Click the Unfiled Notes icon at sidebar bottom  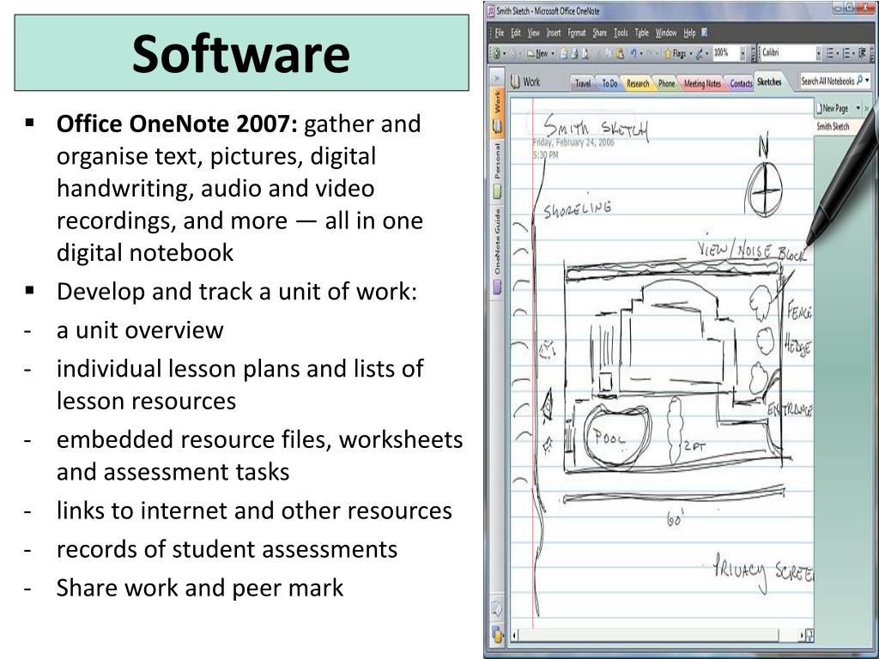(497, 608)
